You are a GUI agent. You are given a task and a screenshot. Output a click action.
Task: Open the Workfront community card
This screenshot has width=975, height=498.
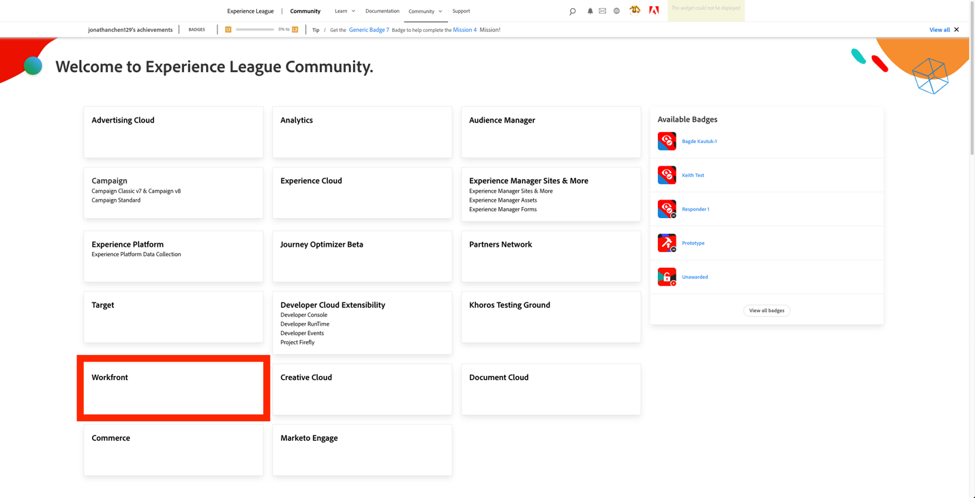(172, 388)
